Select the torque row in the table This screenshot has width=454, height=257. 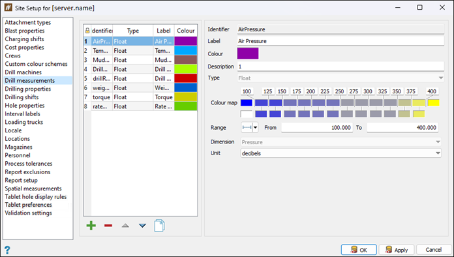(x=140, y=97)
